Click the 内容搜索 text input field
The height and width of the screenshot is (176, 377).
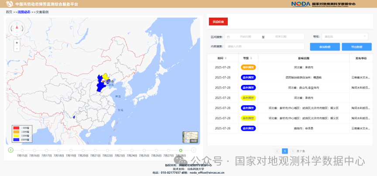point(264,46)
